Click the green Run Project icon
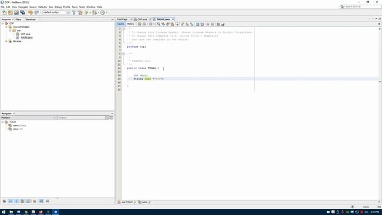382x215 pixels. [x=87, y=13]
